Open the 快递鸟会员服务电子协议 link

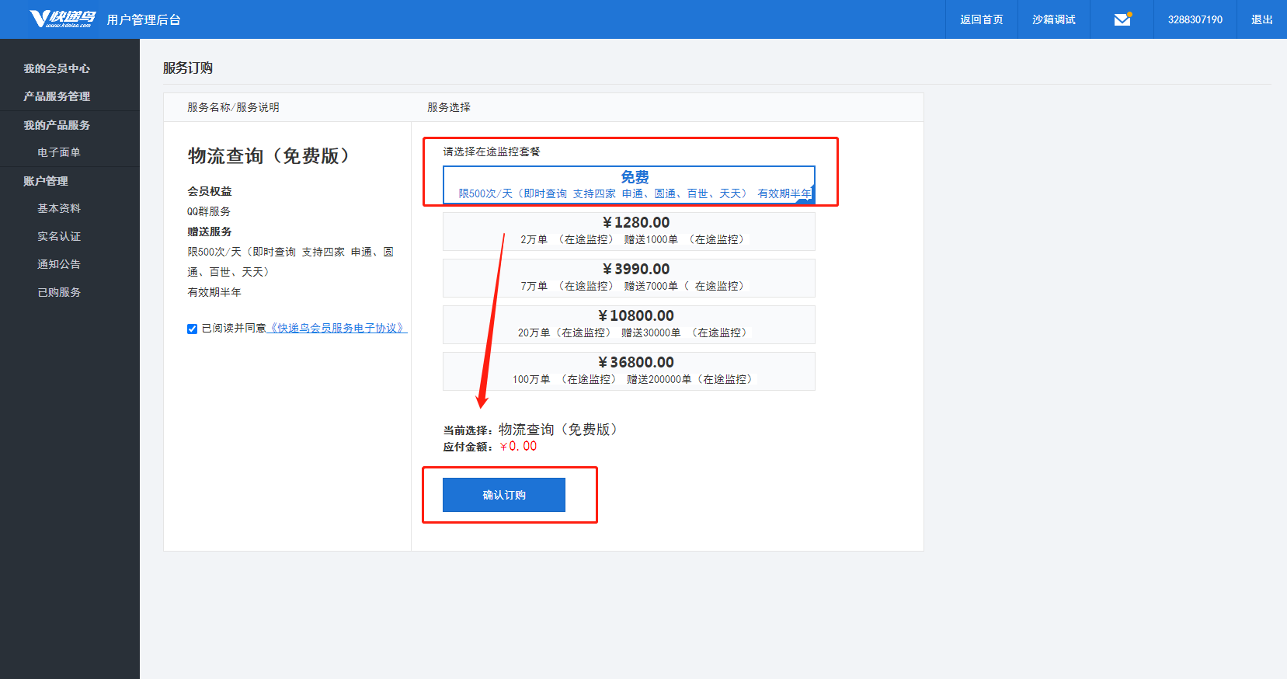pyautogui.click(x=336, y=328)
